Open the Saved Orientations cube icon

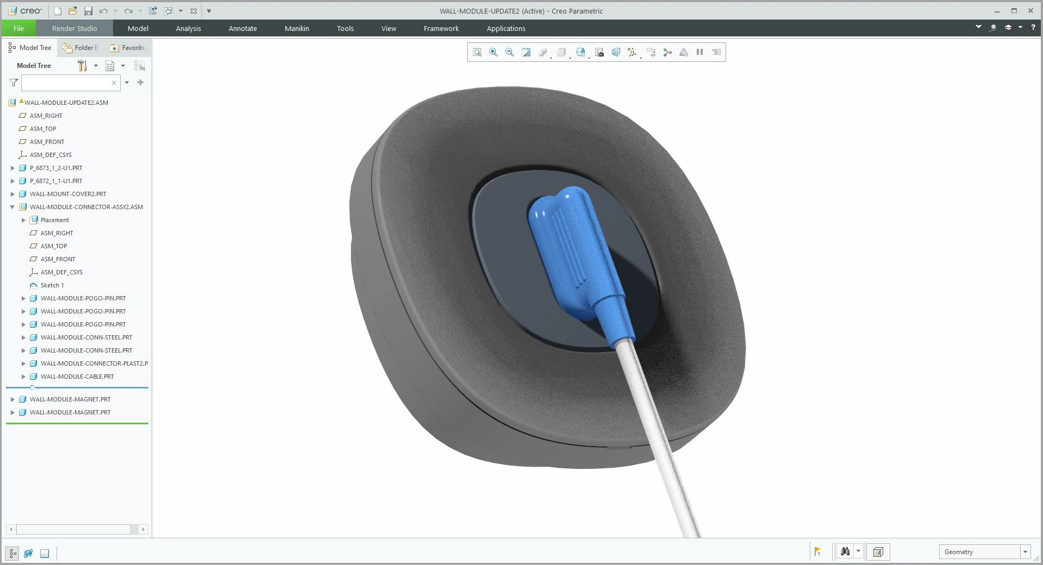tap(580, 52)
